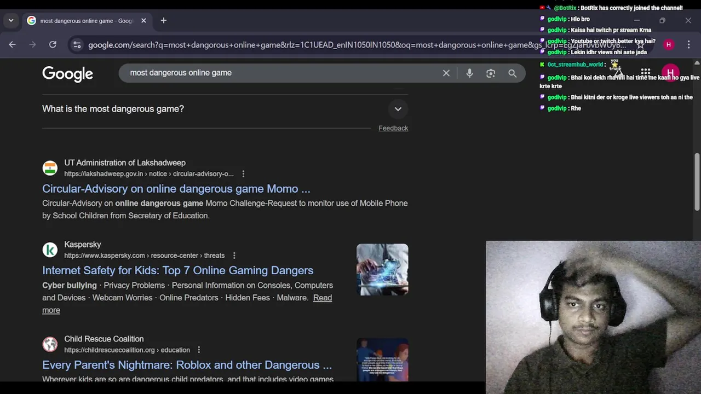Open Google Lens image search icon
The image size is (701, 394).
pos(491,73)
